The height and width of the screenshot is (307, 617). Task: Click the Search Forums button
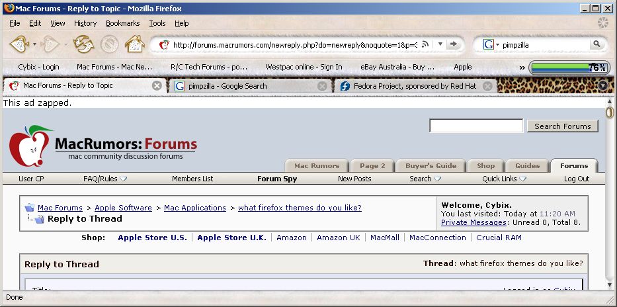pyautogui.click(x=563, y=126)
